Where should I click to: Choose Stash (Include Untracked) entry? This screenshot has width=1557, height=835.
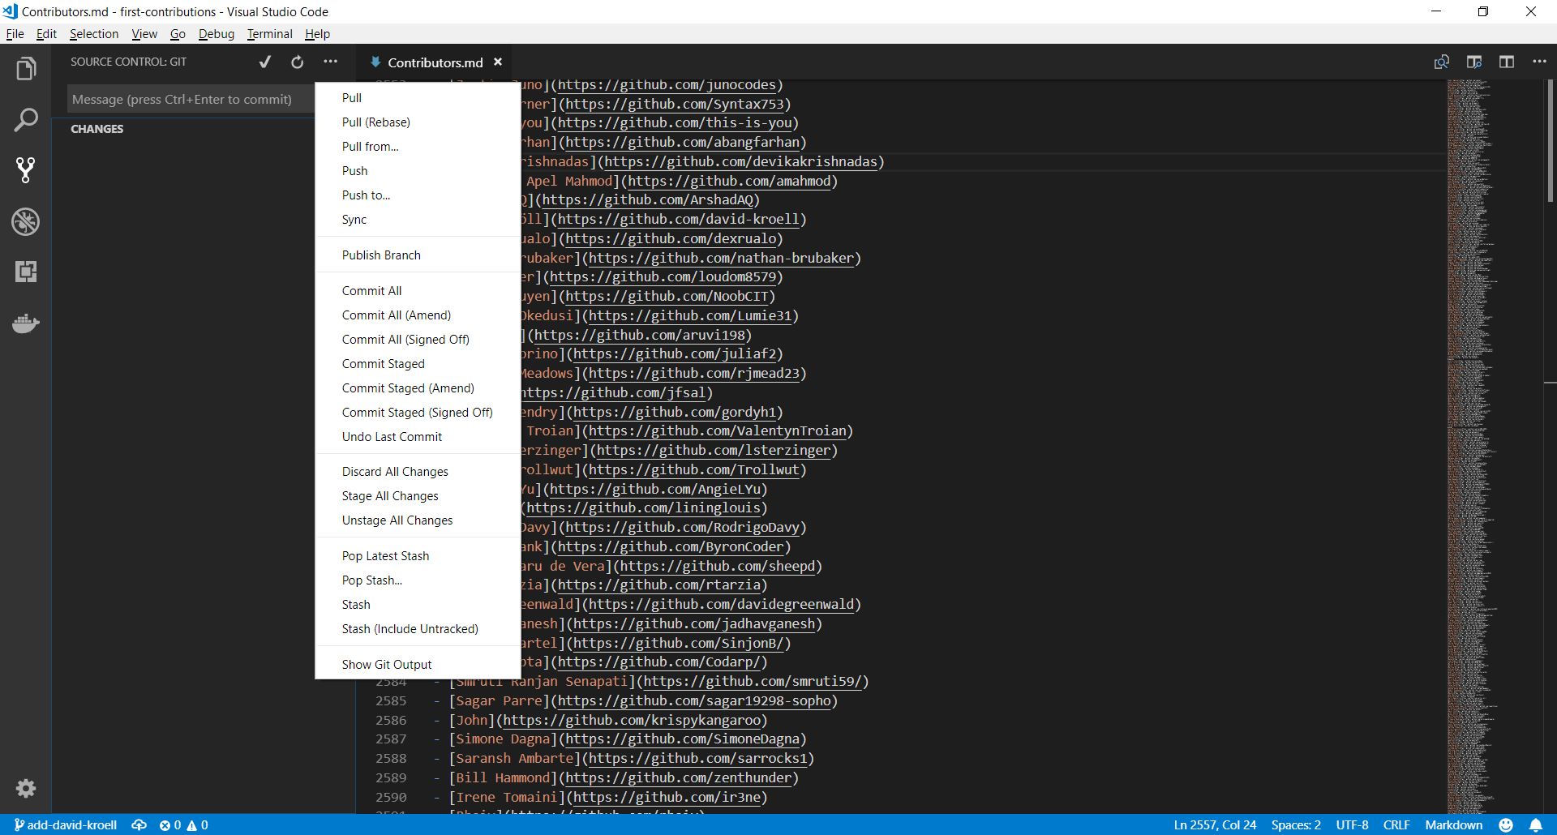(418, 629)
